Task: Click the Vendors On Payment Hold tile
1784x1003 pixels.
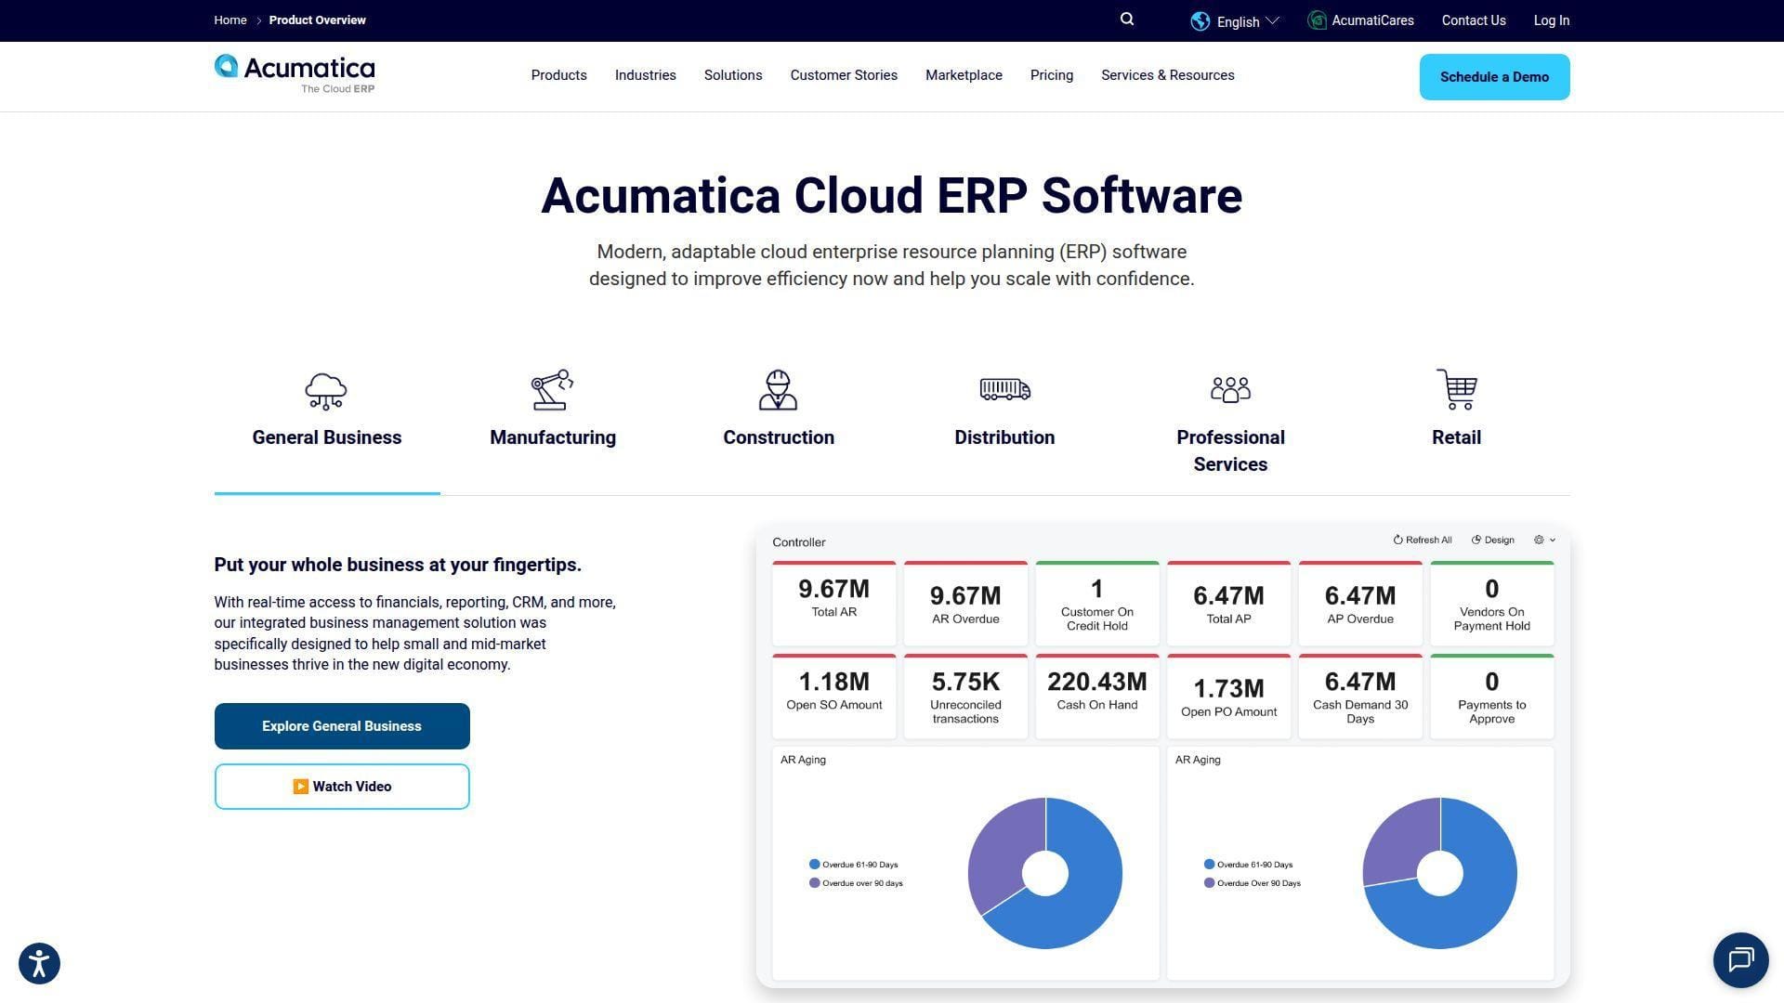Action: [1491, 604]
